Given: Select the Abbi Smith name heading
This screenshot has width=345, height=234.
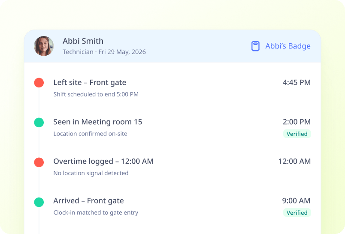Looking at the screenshot, I should 83,41.
